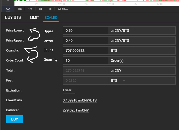
Task: Click the Order(s) unit label
Action: click(117, 60)
